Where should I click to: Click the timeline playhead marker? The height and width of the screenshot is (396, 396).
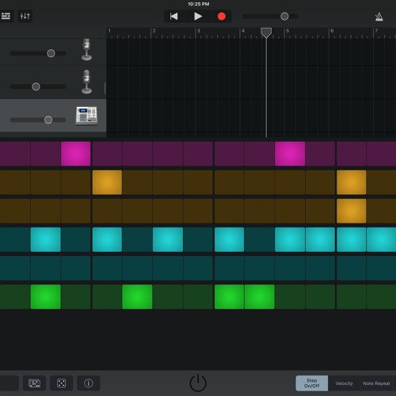[266, 32]
